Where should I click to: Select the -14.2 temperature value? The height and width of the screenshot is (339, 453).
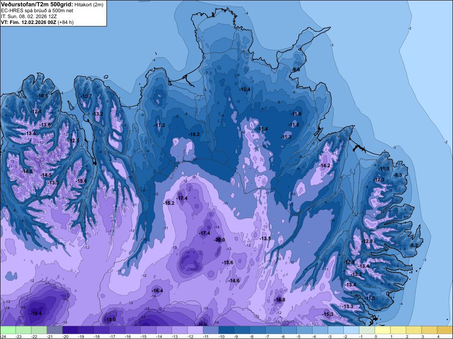tap(325, 165)
